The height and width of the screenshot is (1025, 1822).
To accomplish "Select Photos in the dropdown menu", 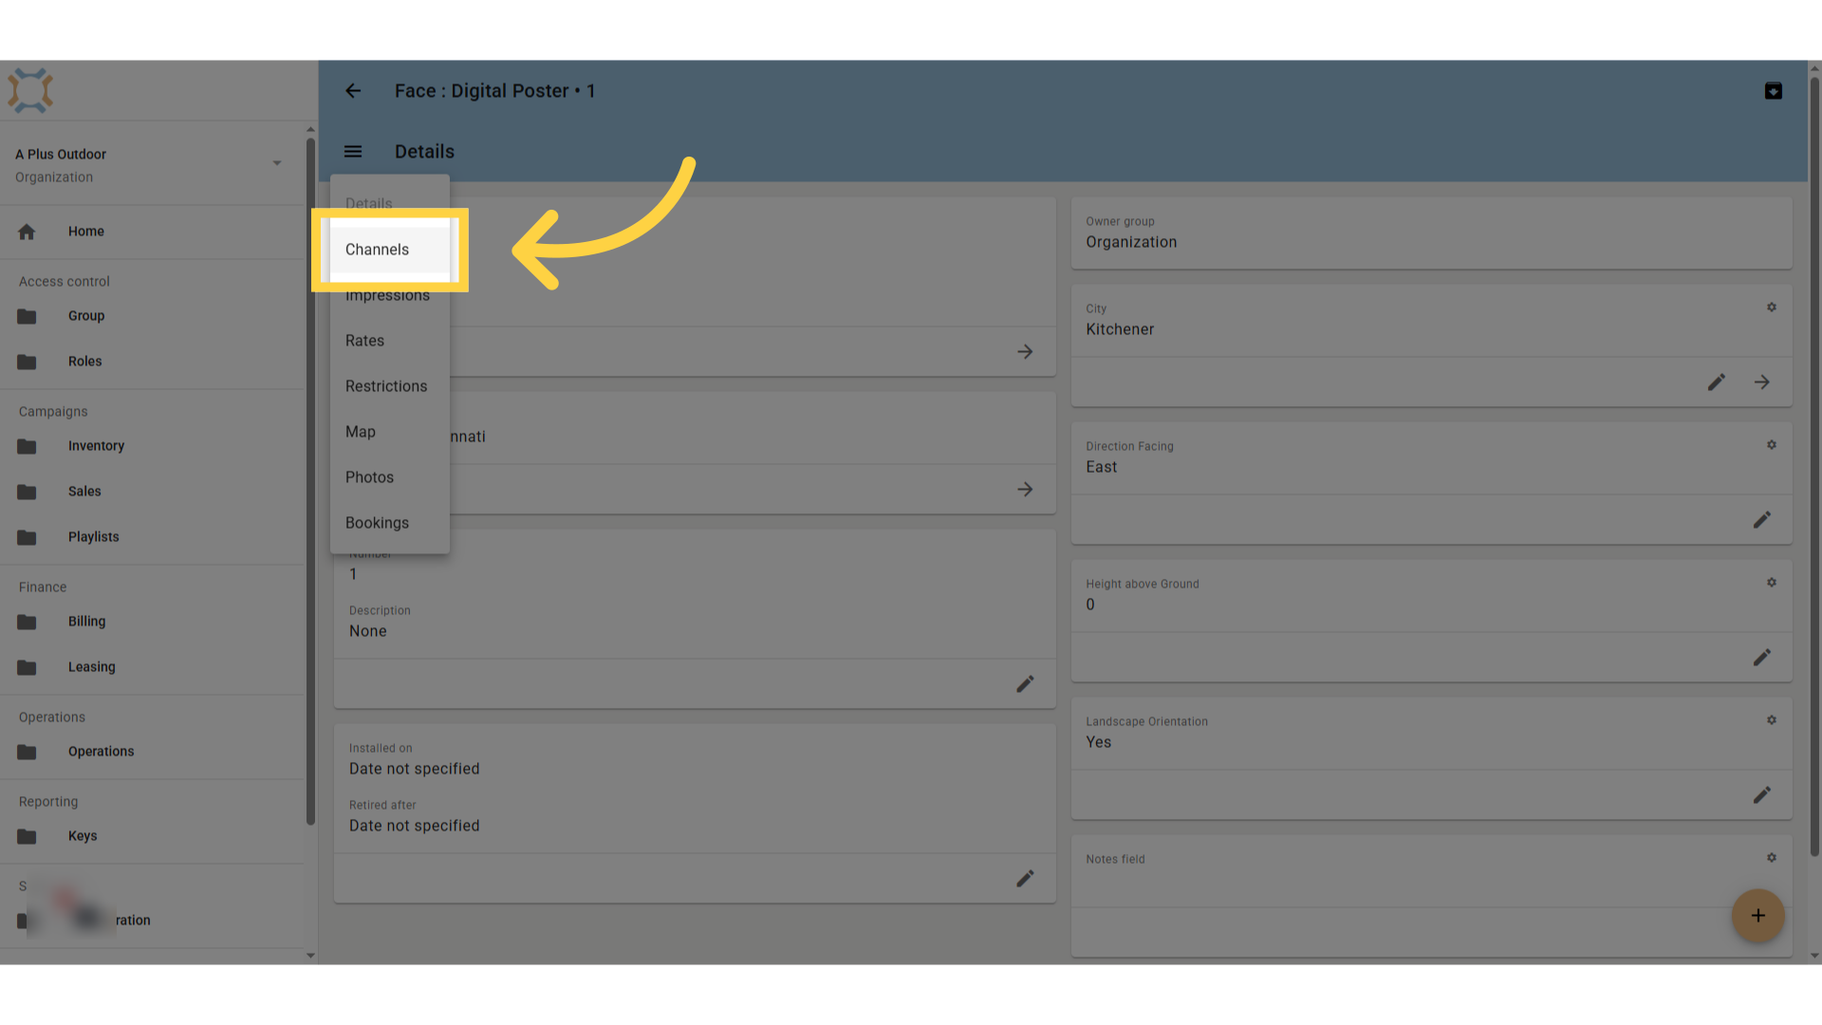I will pos(389,477).
